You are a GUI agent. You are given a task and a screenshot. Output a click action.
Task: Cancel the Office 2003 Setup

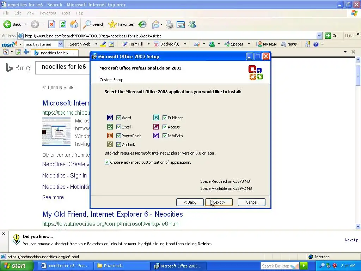251,202
